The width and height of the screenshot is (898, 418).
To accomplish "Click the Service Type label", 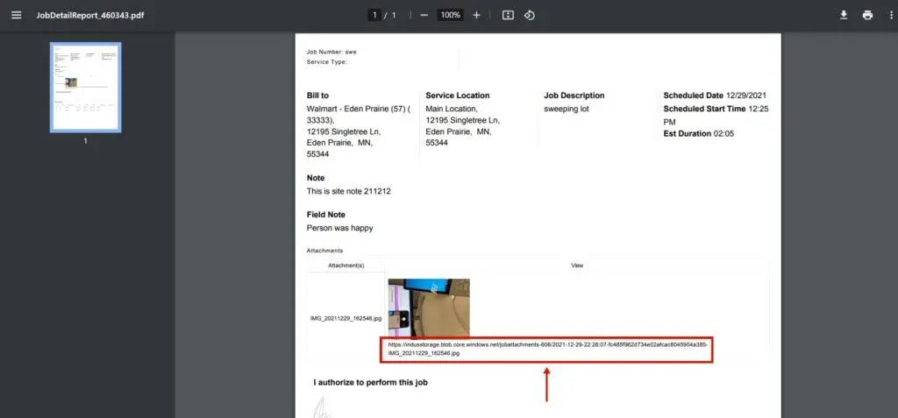I will click(x=327, y=62).
